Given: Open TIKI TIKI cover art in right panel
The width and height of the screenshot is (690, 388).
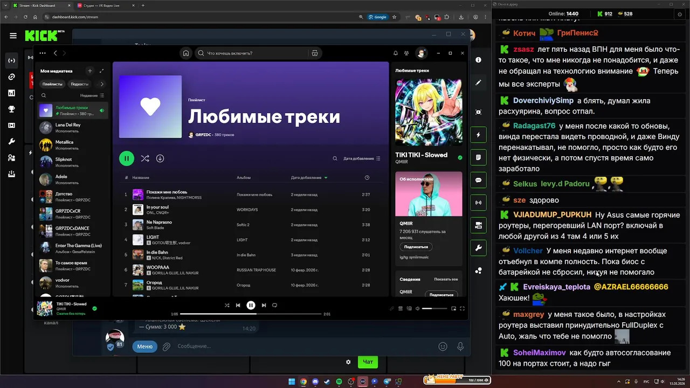Looking at the screenshot, I should (x=429, y=112).
